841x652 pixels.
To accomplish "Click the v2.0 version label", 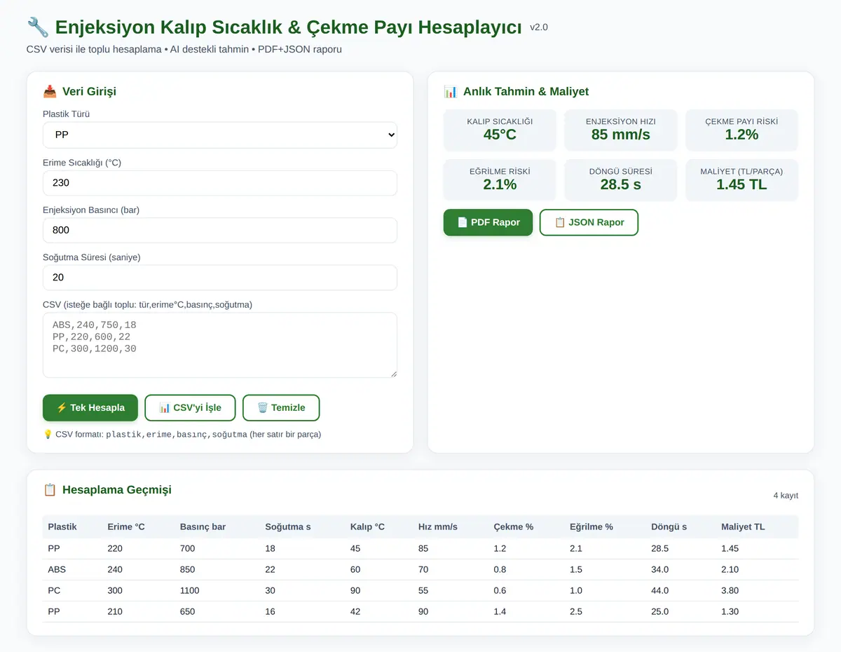I will (x=539, y=27).
